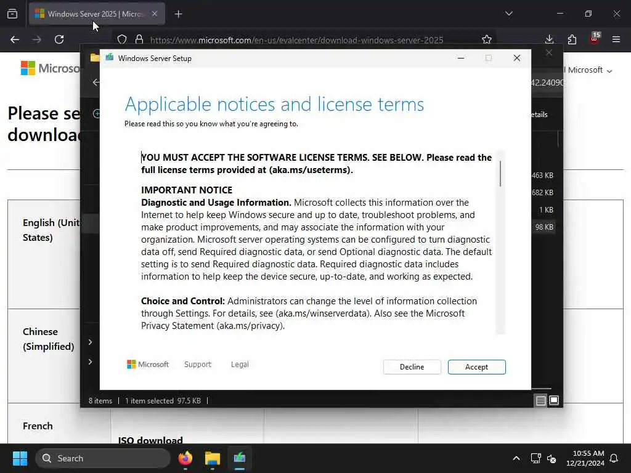Expand the lower File Explorer tree chevron
This screenshot has height=473, width=631.
pos(90,362)
